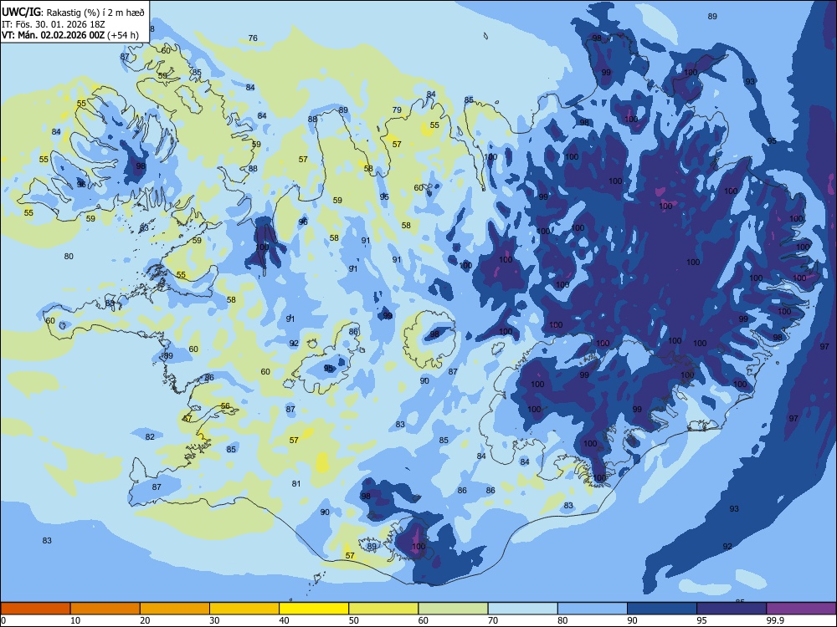This screenshot has width=837, height=627.
Task: Click the '70' legend tick label
Action: tap(493, 620)
